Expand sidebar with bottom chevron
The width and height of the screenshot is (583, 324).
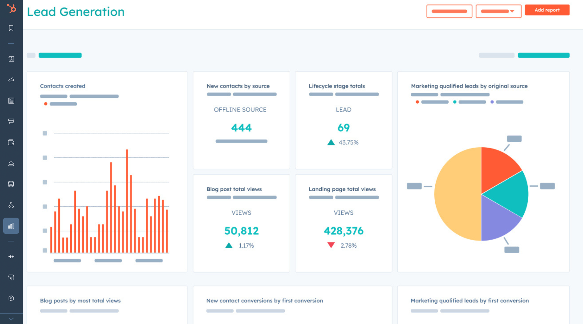pyautogui.click(x=11, y=319)
